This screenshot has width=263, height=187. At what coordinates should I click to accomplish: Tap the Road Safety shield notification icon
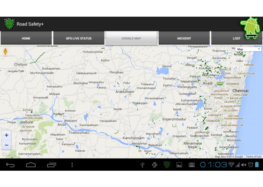click(x=167, y=165)
